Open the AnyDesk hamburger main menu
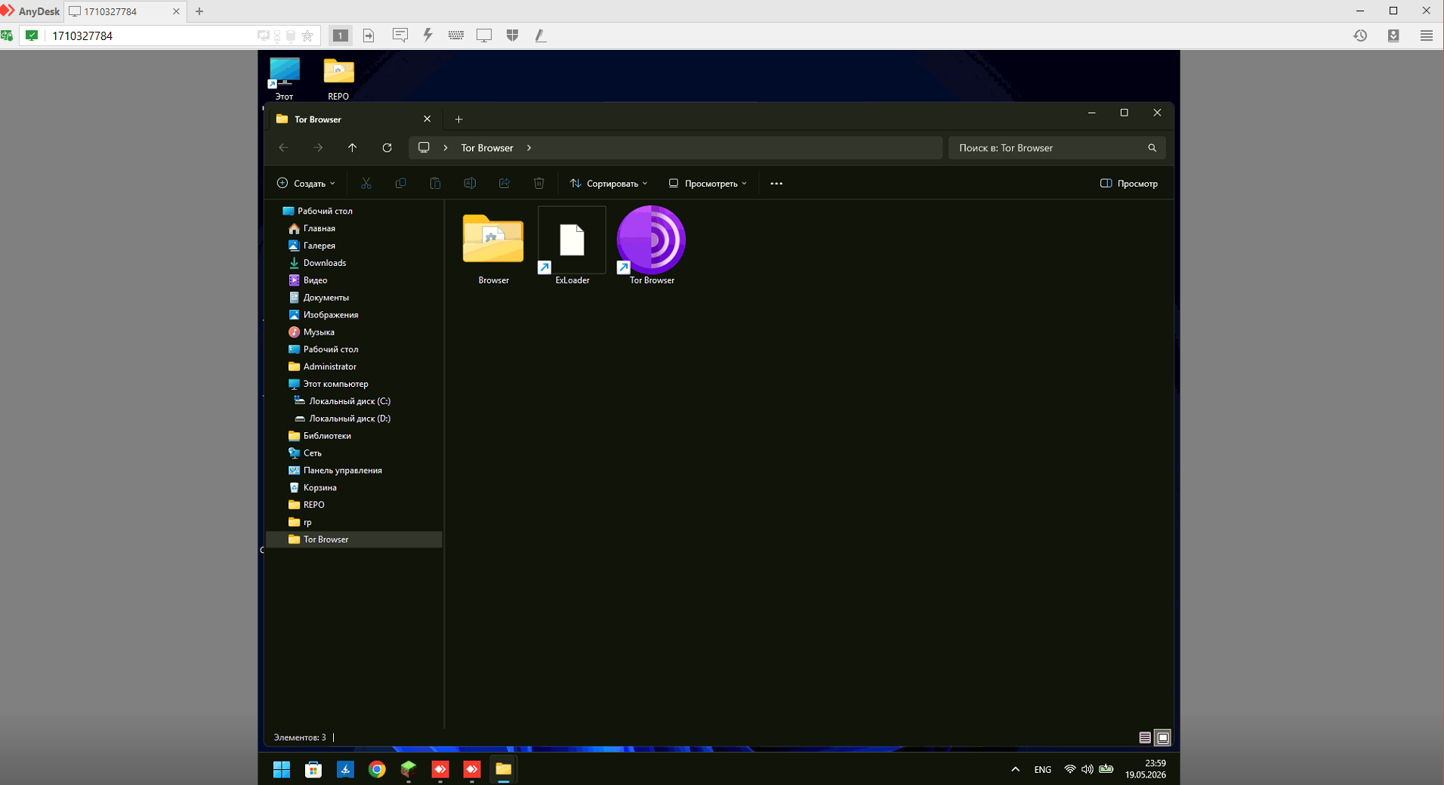1444x785 pixels. (x=1427, y=36)
